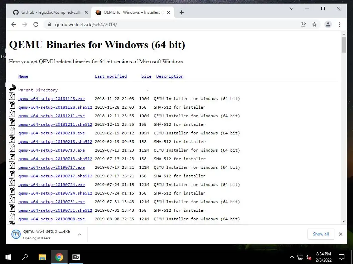Download qemu-w64-setup-20190724.exe
353x264 pixels.
coord(52,185)
